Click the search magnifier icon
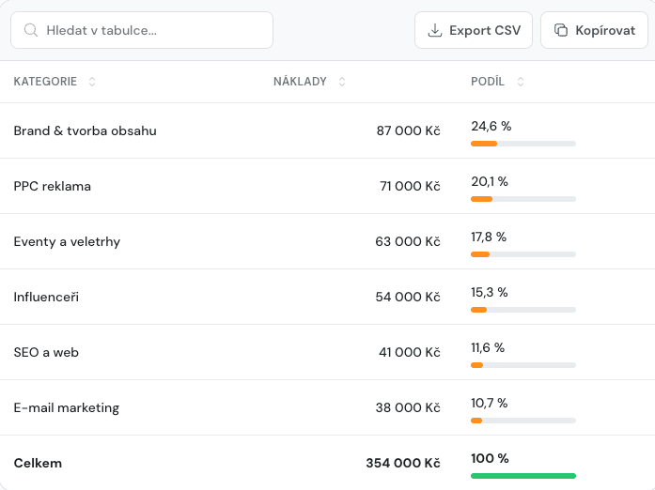The image size is (655, 490). 31,30
